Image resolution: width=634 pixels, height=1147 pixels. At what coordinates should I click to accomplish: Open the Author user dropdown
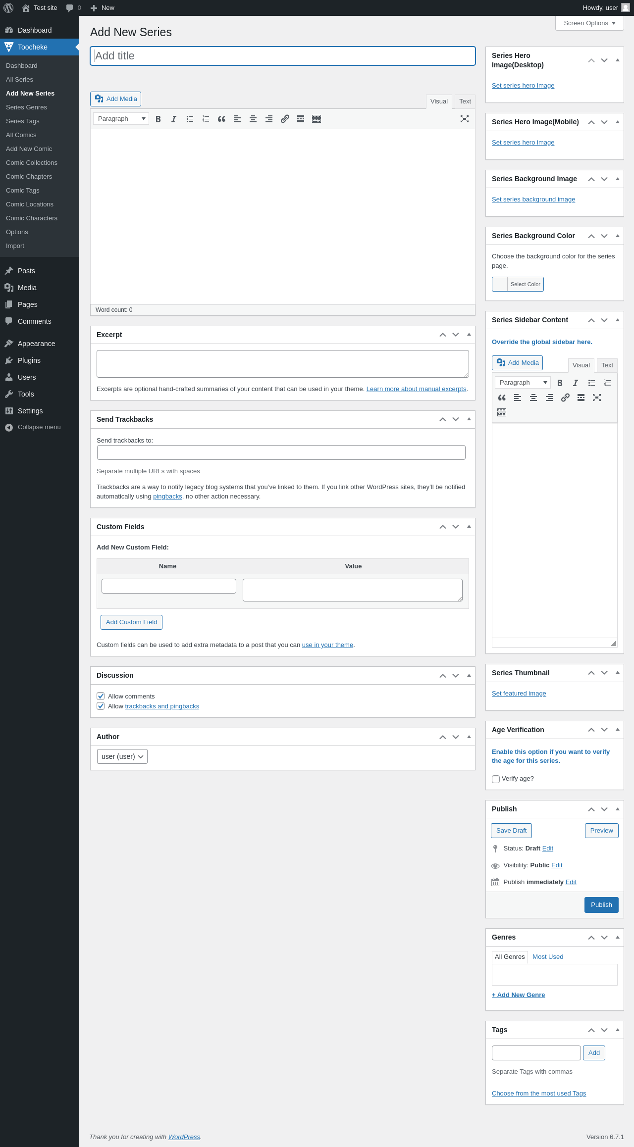[x=122, y=756]
